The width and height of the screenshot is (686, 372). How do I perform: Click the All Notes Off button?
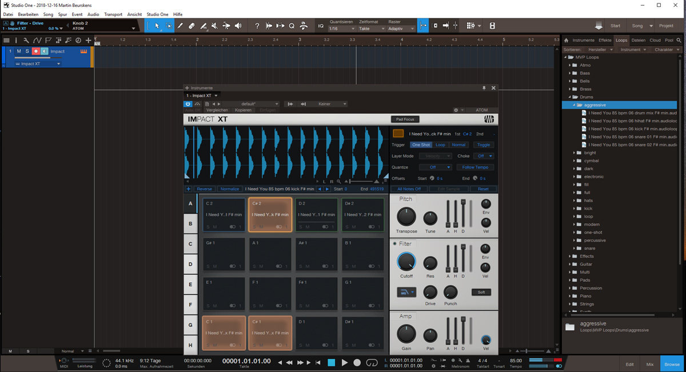tap(409, 189)
